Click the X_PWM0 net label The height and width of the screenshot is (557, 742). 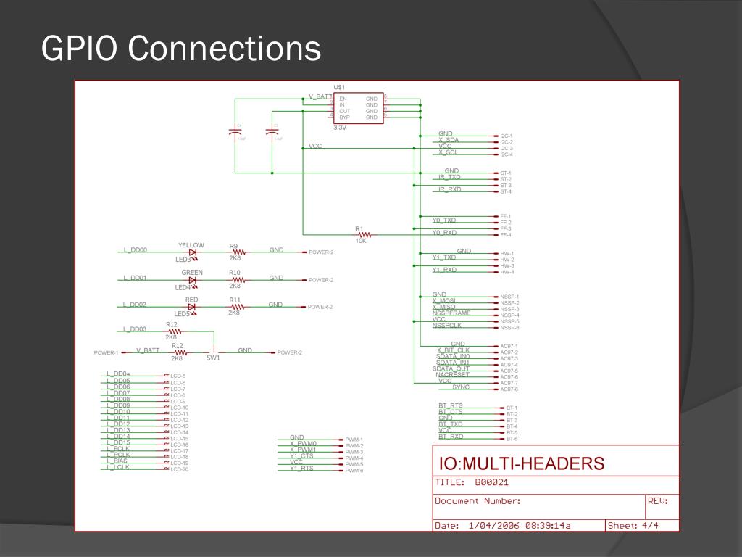304,444
